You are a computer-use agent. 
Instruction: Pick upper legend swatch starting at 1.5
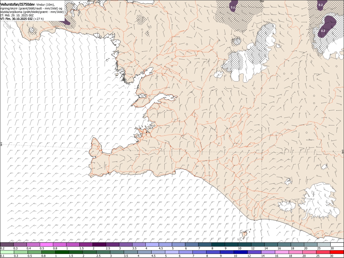point(86,245)
